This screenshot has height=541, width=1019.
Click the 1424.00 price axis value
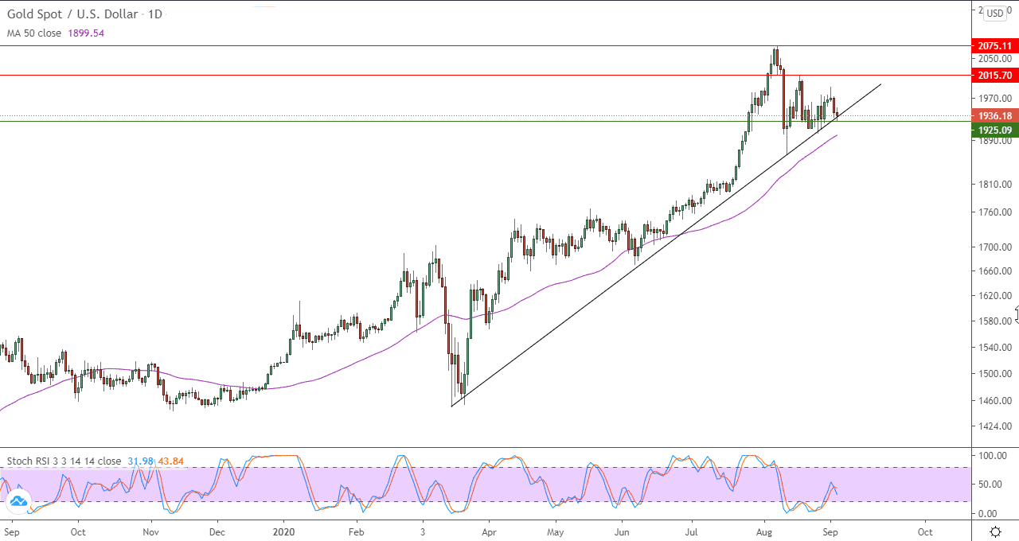pyautogui.click(x=995, y=426)
